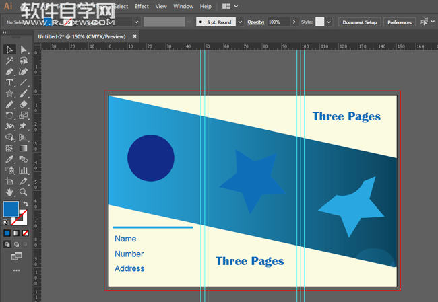Activate the Hand tool

[9, 192]
